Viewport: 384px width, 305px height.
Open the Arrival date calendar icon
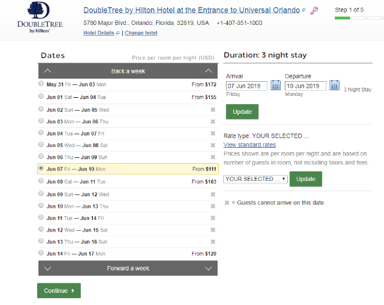tap(275, 85)
